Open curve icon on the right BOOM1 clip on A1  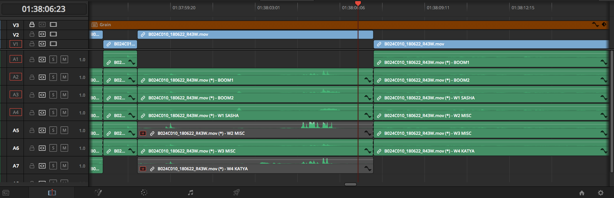point(604,62)
